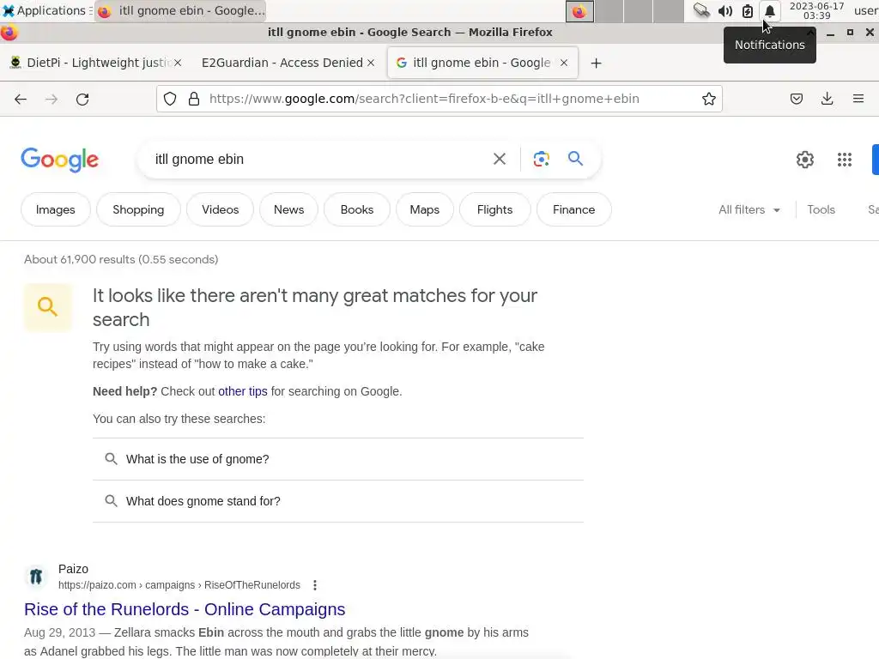
Task: Select the first workspace in the switcher
Action: 579,11
